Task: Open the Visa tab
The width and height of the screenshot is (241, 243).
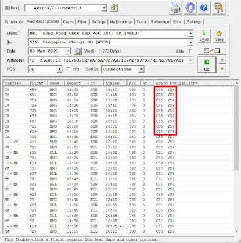Action: pos(177,22)
